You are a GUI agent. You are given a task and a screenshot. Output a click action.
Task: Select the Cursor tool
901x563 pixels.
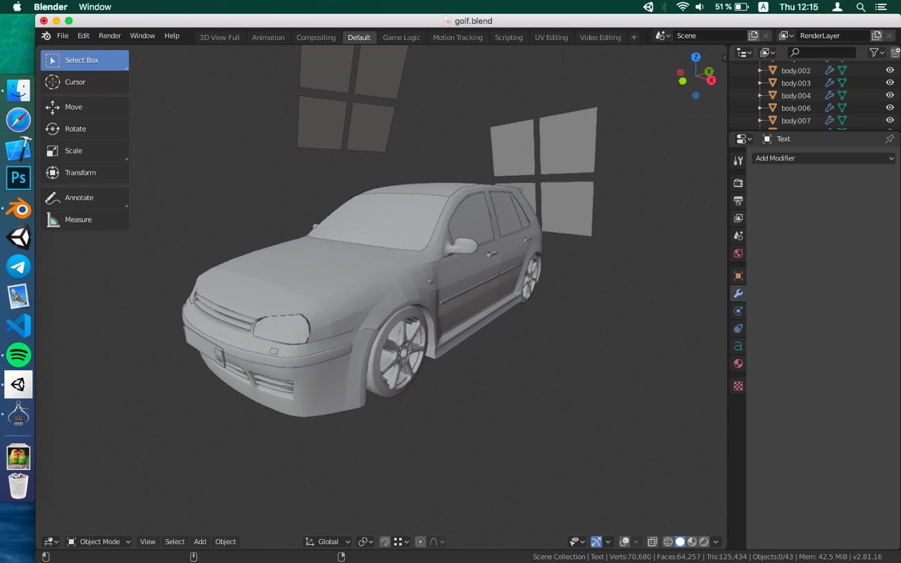(x=84, y=82)
